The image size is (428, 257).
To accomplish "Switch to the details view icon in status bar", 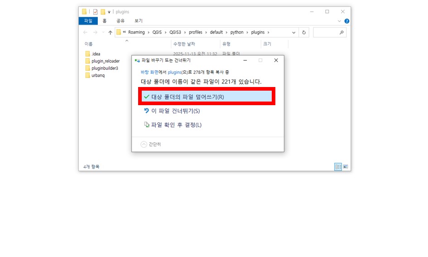I will (x=338, y=167).
